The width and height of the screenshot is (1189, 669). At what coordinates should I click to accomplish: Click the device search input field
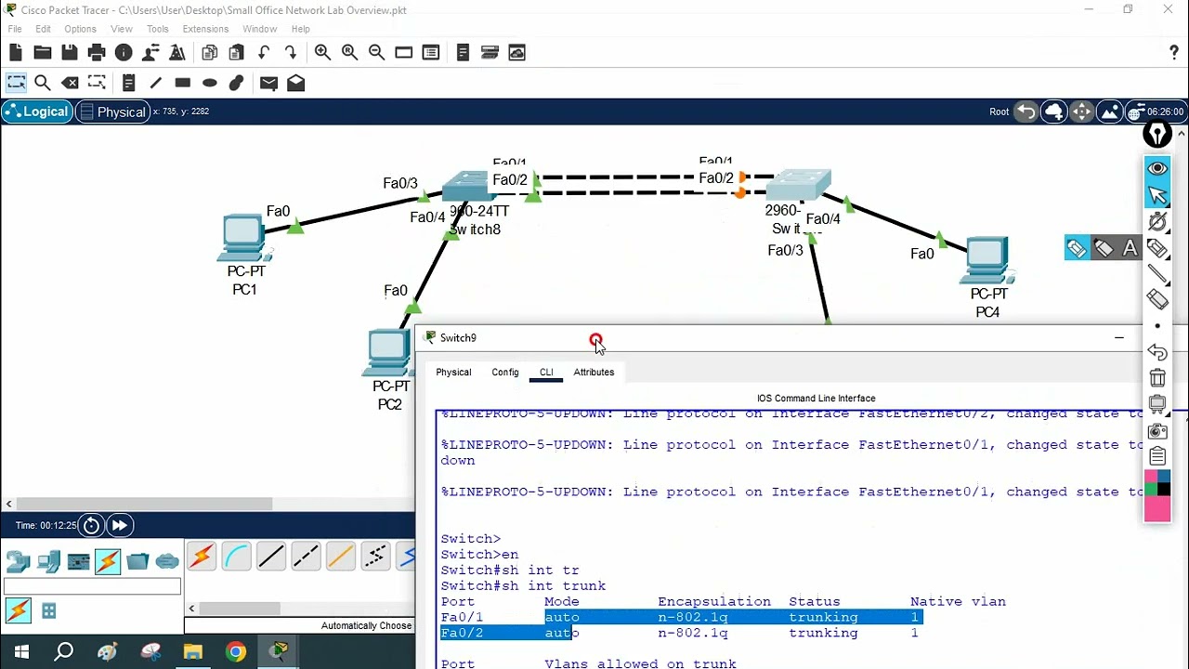pos(92,586)
